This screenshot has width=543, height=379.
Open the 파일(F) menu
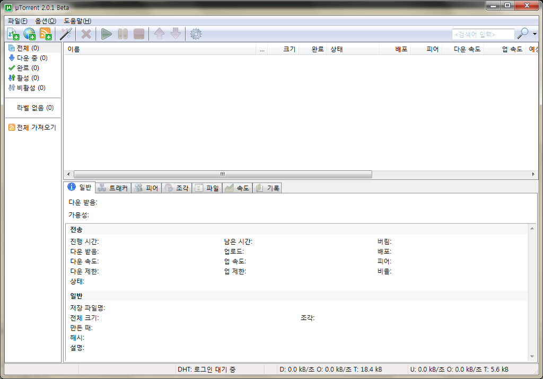(17, 21)
